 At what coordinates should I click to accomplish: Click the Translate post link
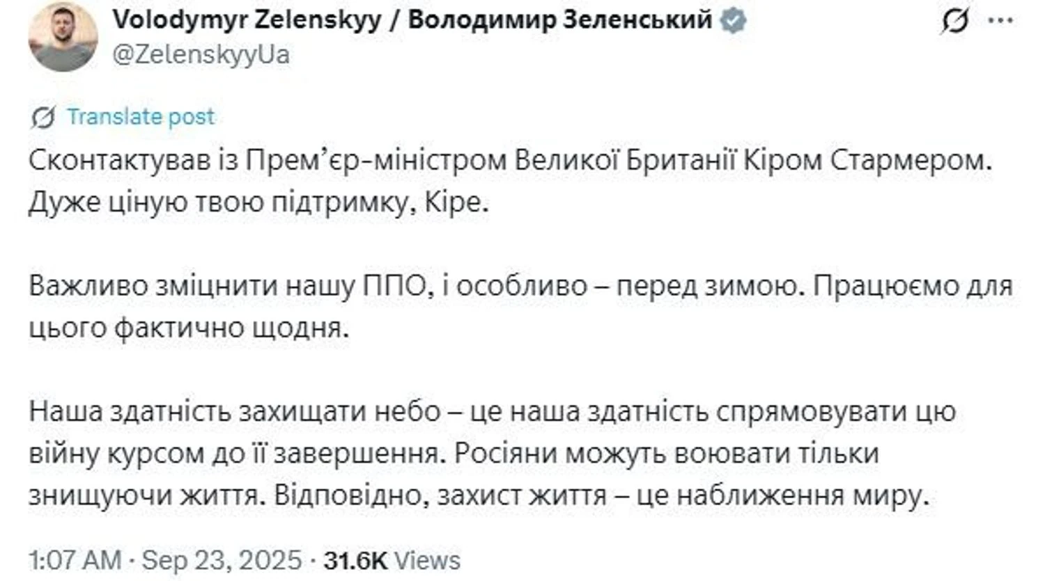[141, 117]
